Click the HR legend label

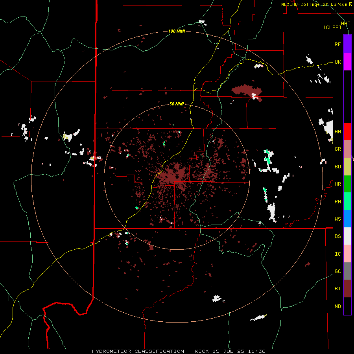[x=337, y=184]
